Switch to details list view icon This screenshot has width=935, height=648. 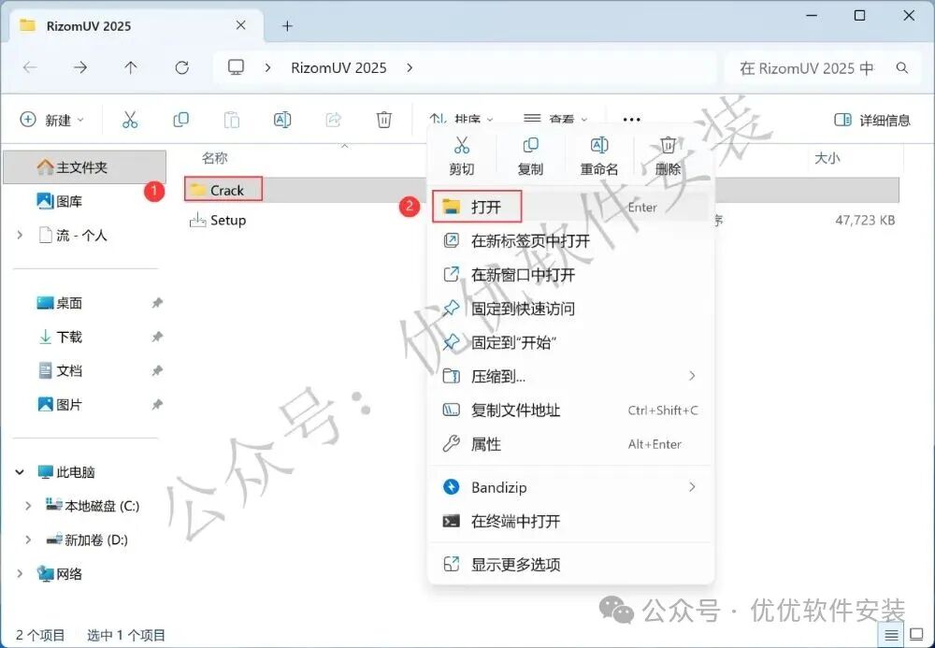coord(891,635)
